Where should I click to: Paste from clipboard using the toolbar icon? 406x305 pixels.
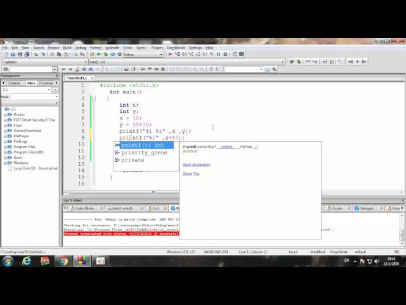click(x=66, y=54)
